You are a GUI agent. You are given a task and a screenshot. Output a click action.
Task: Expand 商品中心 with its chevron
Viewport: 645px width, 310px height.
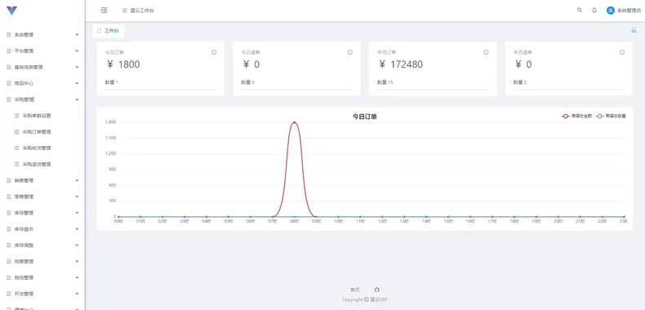pos(77,83)
